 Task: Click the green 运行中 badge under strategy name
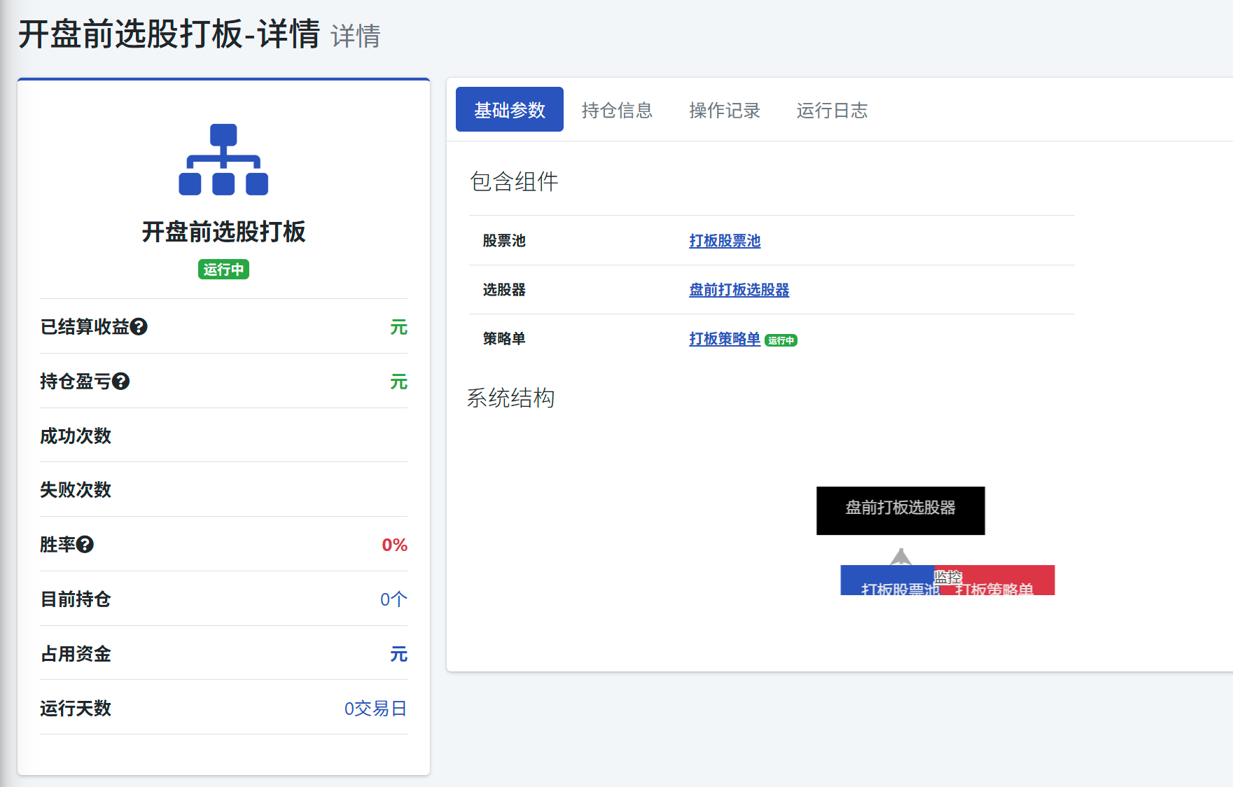pos(223,270)
